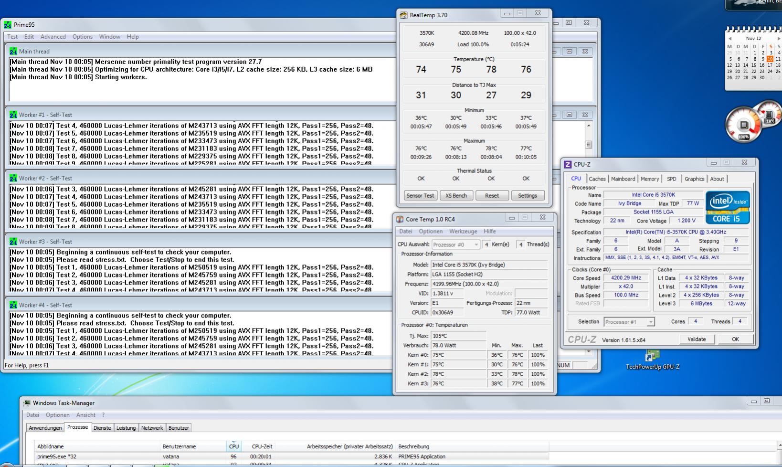Sort processes by Beschreibung column
This screenshot has width=782, height=467.
pos(472,447)
